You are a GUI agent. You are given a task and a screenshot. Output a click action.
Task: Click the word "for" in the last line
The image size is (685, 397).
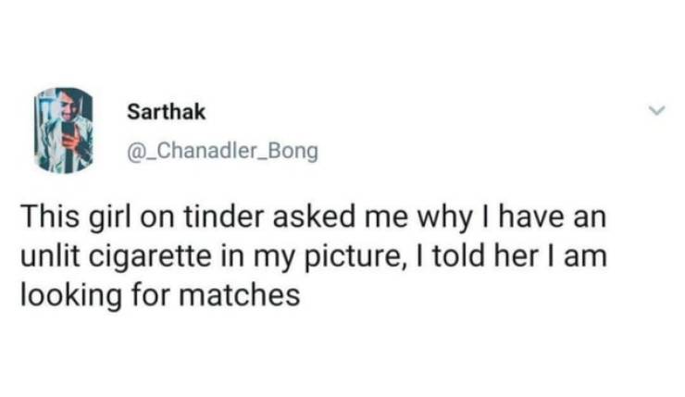pyautogui.click(x=146, y=294)
